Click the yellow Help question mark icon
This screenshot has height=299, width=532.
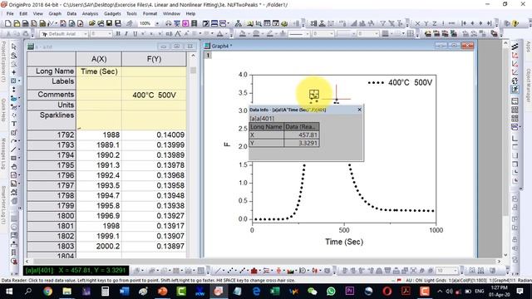515,23
